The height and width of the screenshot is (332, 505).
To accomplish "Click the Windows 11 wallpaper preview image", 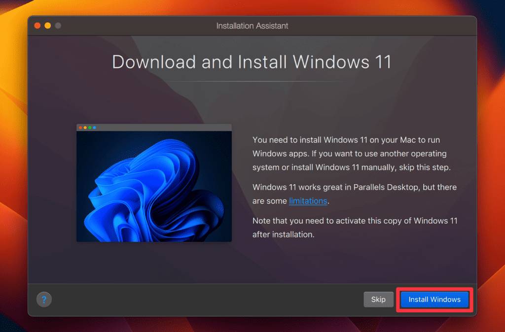I will point(154,183).
